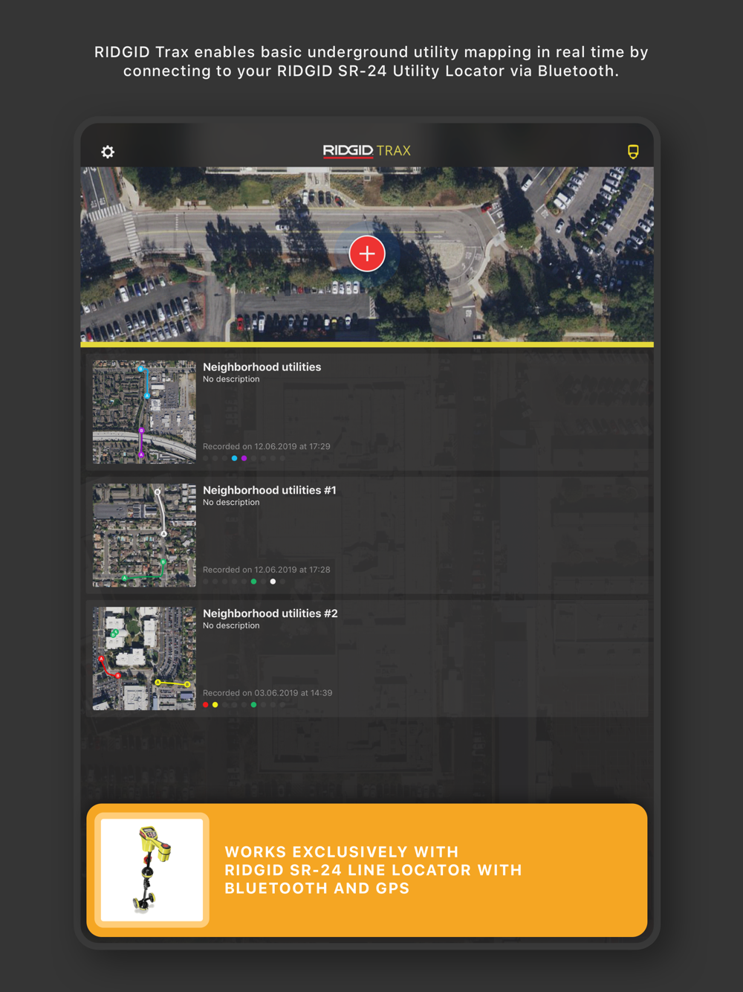This screenshot has height=992, width=743.
Task: Click Recorded on 03.06.2019 at 14:39
Action: [267, 693]
